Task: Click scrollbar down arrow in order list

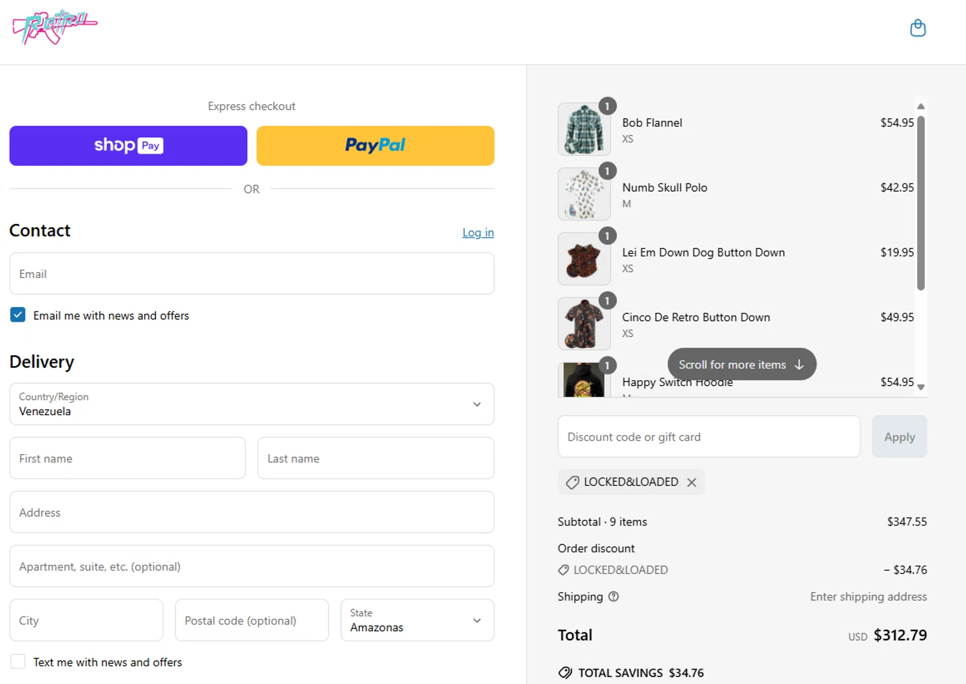Action: pos(921,387)
